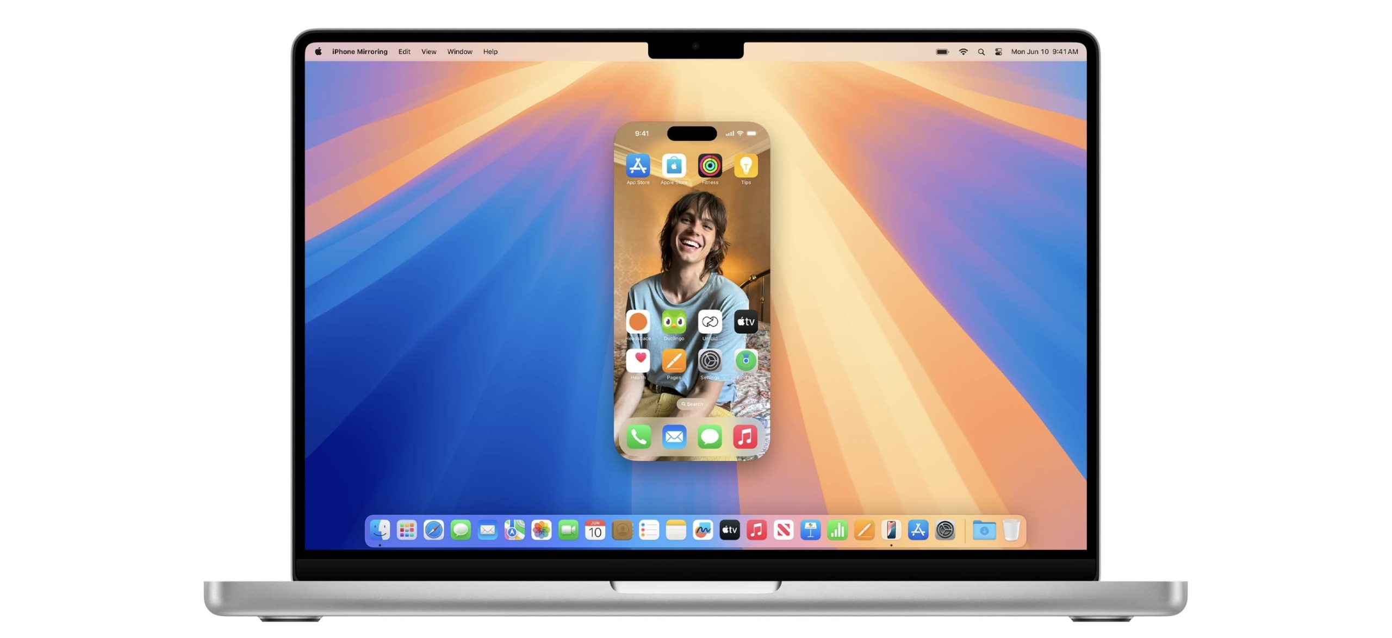Open iPhone Mirroring app menu

coord(359,51)
